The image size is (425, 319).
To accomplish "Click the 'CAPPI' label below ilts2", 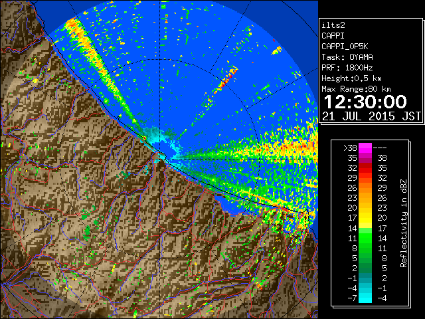I will [x=333, y=36].
